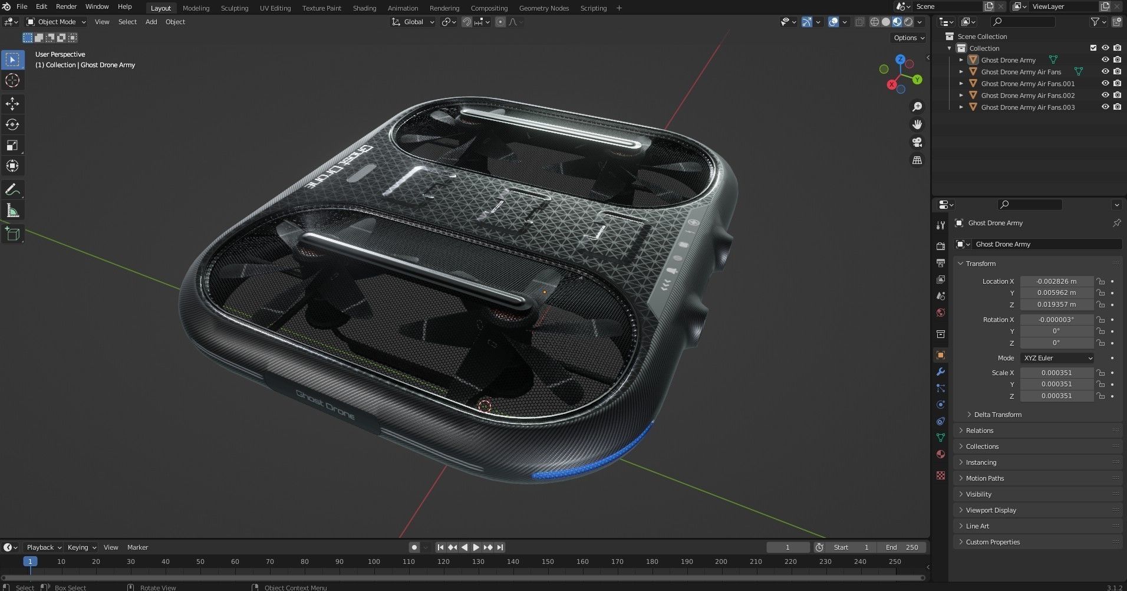
Task: Open the Object Mode dropdown
Action: (x=57, y=22)
